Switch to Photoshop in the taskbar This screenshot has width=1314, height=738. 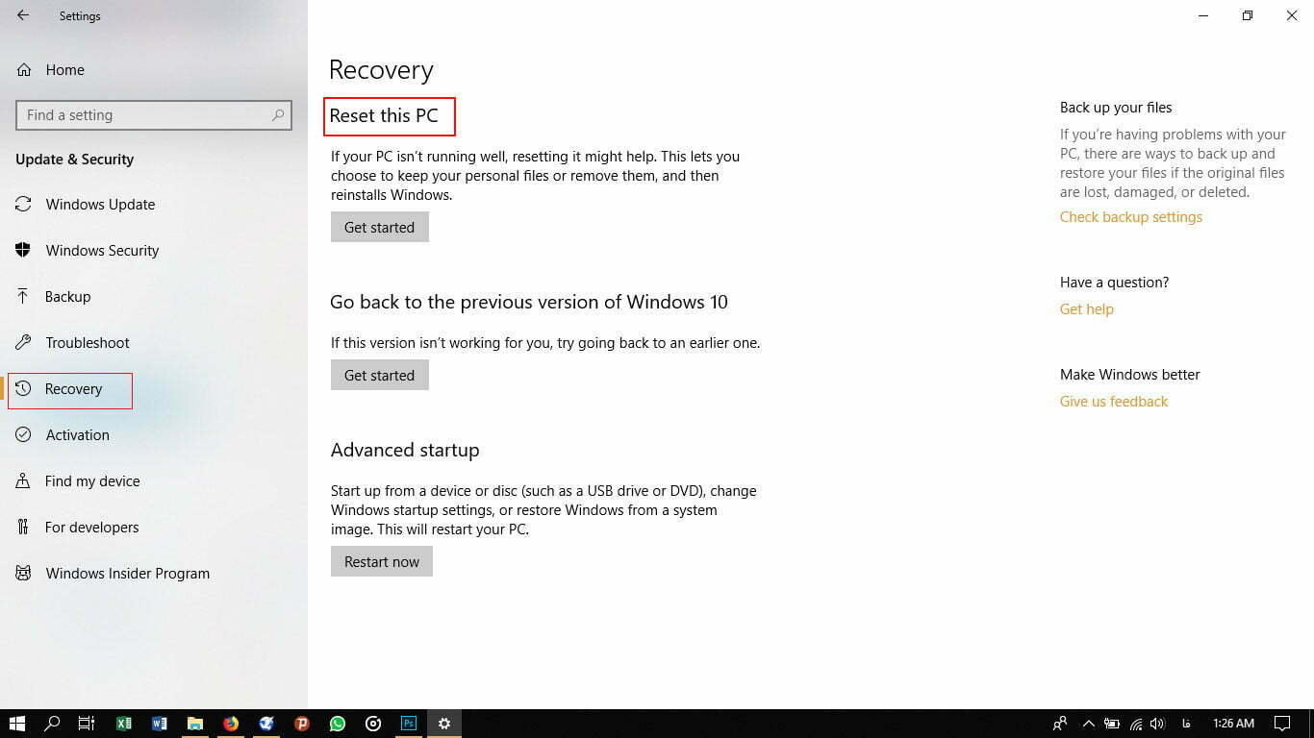point(409,724)
